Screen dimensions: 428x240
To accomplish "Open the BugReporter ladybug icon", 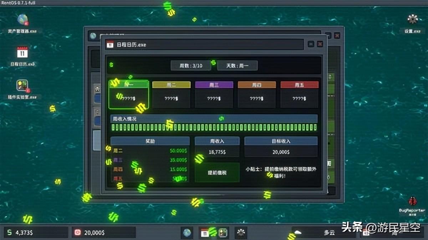I will [413, 202].
